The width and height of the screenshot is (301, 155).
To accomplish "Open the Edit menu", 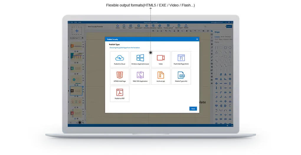I will 76,22.
